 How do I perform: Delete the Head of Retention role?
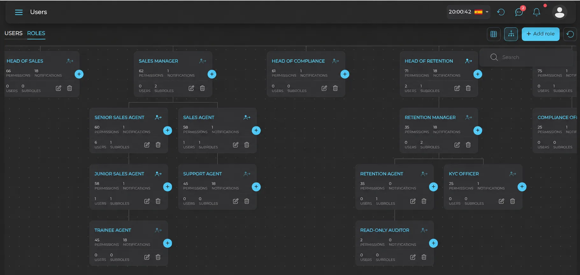click(x=468, y=88)
